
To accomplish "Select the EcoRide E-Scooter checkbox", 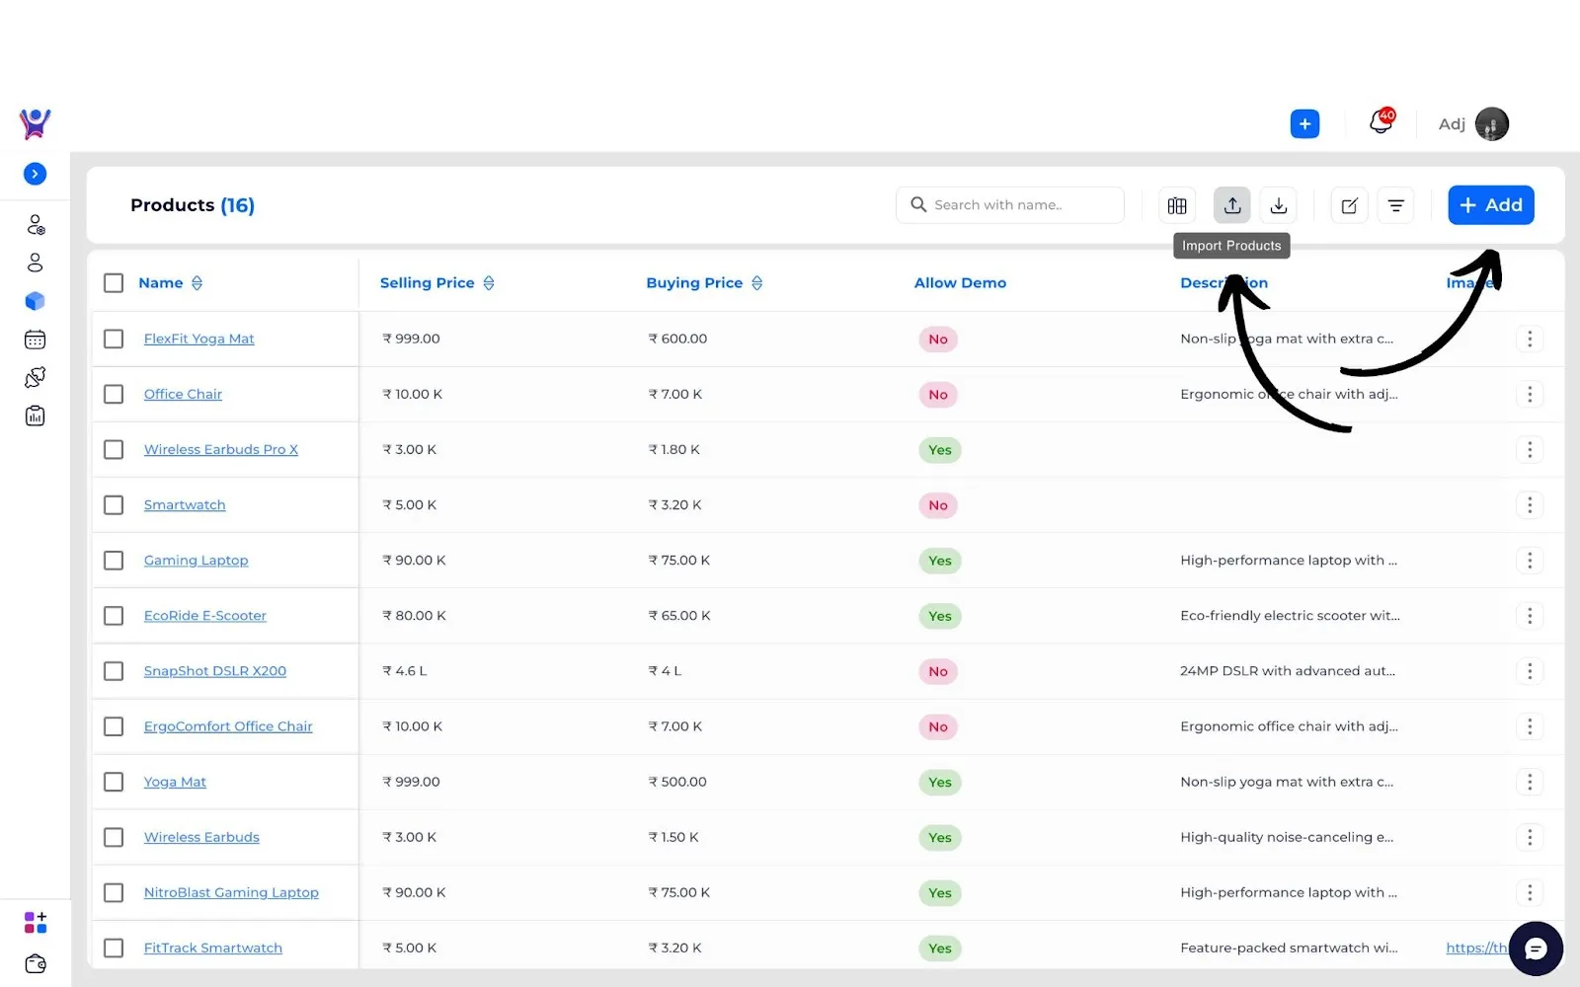I will click(x=114, y=616).
